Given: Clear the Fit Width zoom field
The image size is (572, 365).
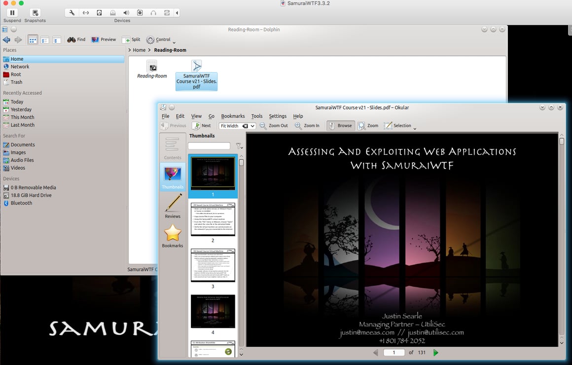Looking at the screenshot, I should point(245,126).
